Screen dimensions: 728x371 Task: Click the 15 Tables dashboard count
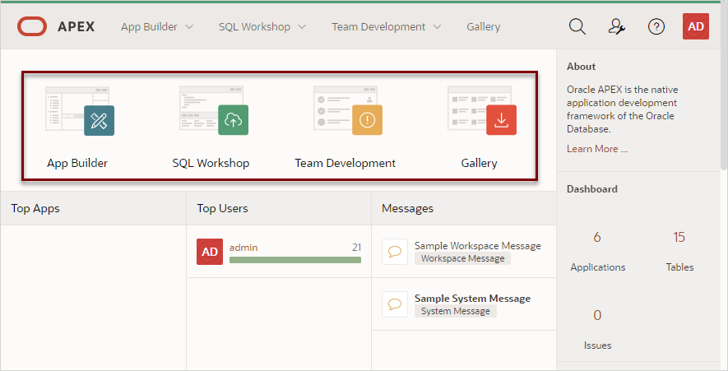tap(679, 237)
